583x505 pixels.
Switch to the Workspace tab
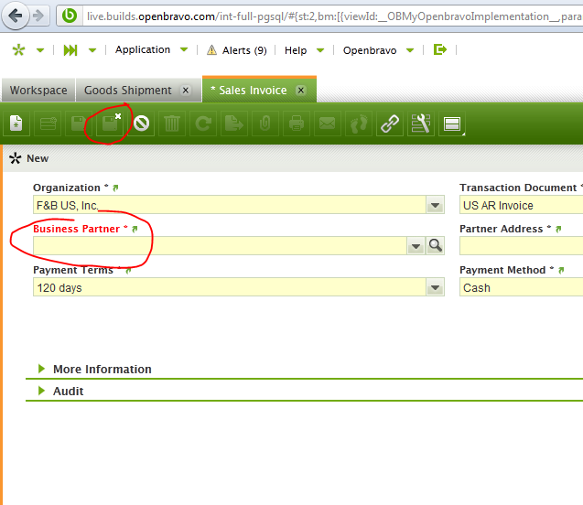(x=38, y=90)
